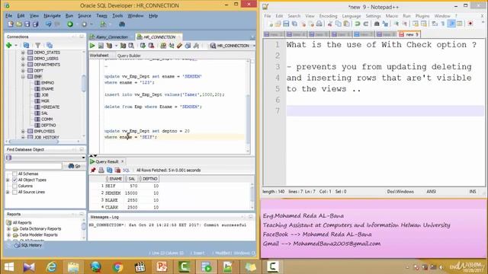
Task: Open Navigate menu in SQL Developer
Action: 52,15
